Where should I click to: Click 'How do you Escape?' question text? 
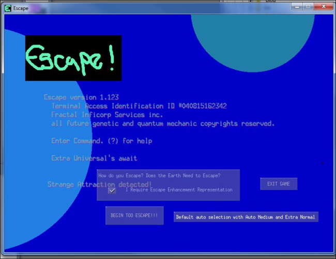[x=159, y=176]
